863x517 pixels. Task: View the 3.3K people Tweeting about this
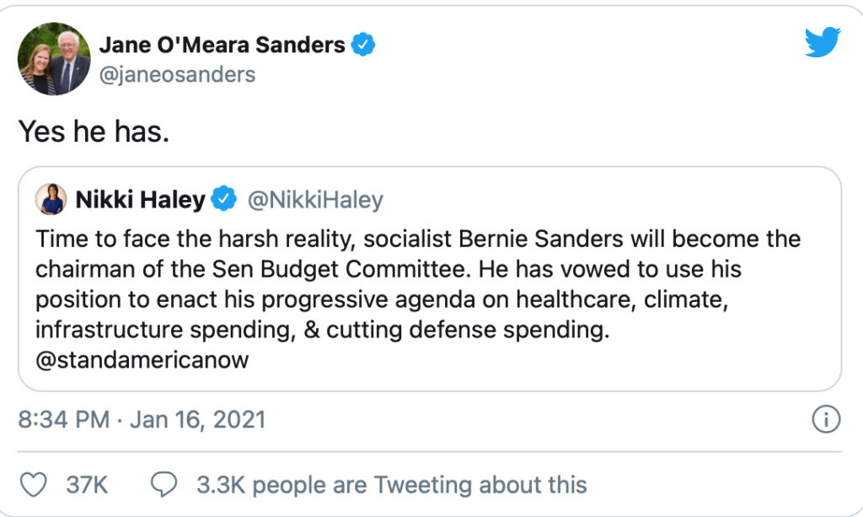(x=391, y=485)
